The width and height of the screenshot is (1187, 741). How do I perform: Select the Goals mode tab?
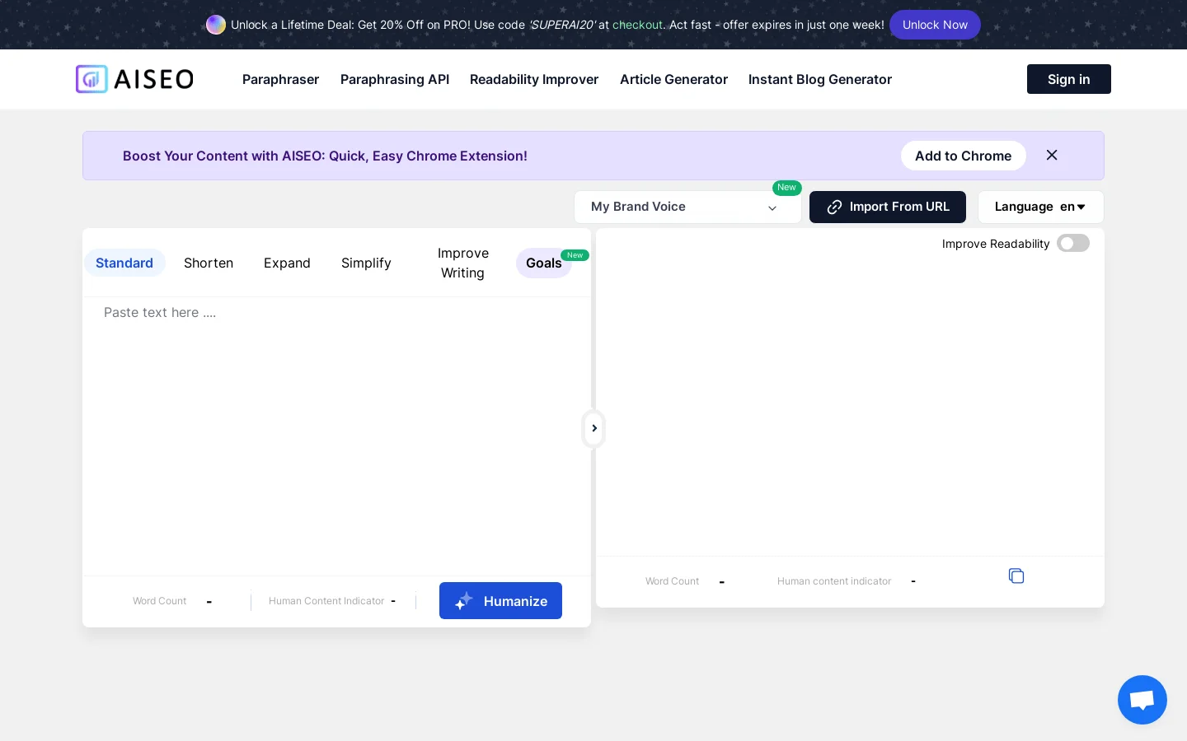click(x=543, y=263)
